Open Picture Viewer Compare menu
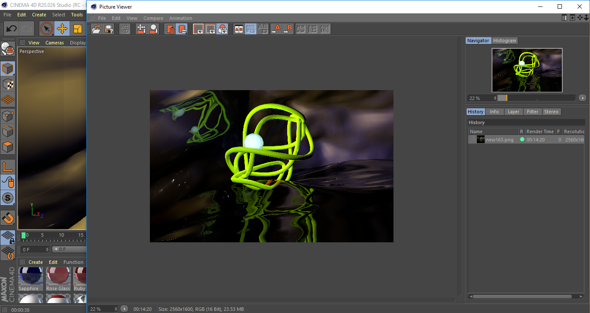 (153, 18)
